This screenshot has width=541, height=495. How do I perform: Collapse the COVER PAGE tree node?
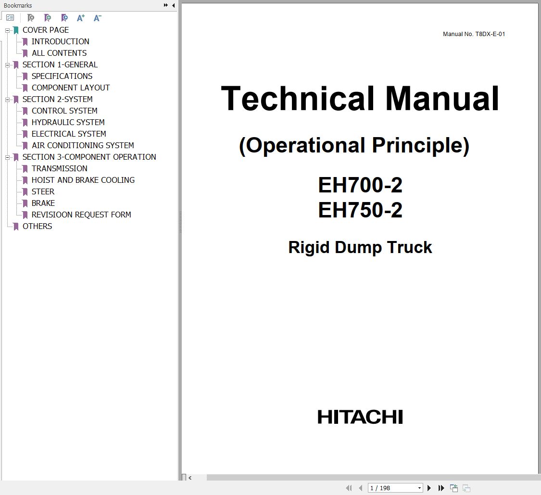pyautogui.click(x=7, y=31)
